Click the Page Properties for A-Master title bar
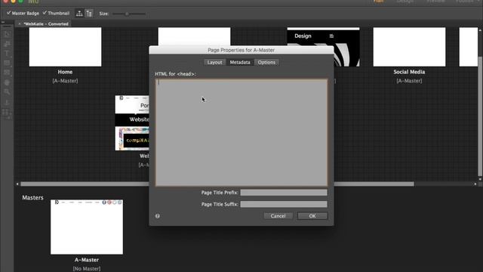Viewport: 483px width, 272px height. [x=241, y=50]
